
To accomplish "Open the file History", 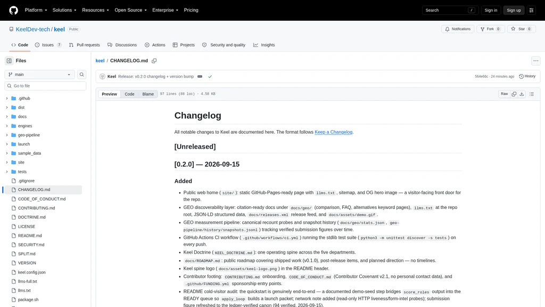I will point(527,76).
